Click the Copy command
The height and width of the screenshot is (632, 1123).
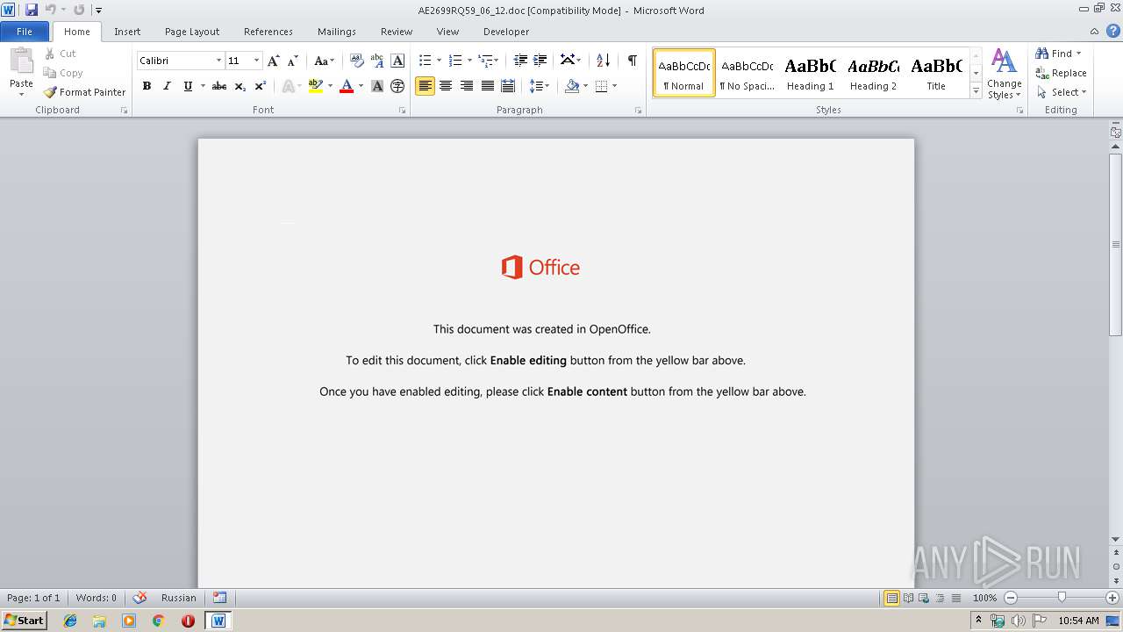coord(63,73)
